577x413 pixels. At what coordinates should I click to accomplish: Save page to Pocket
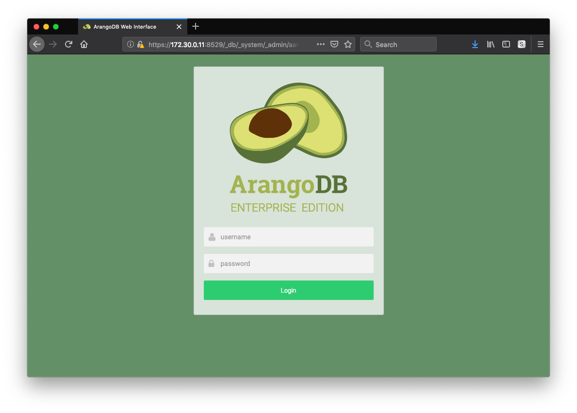click(334, 44)
